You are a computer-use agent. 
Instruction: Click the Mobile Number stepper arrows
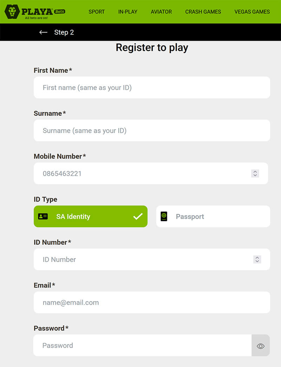click(255, 173)
